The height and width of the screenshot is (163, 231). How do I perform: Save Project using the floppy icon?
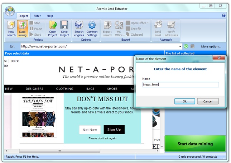coord(64,29)
